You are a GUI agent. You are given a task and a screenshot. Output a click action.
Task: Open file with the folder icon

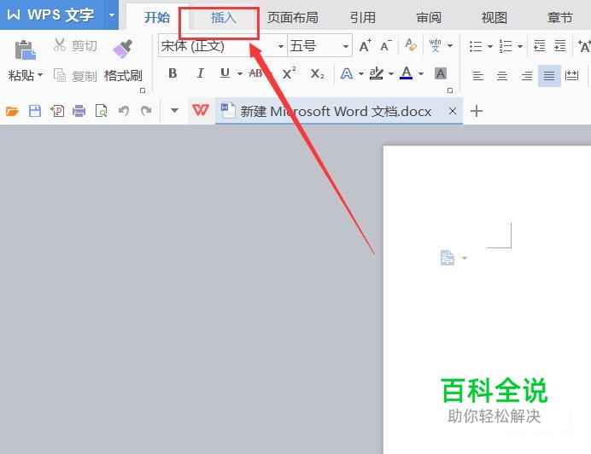pyautogui.click(x=12, y=111)
